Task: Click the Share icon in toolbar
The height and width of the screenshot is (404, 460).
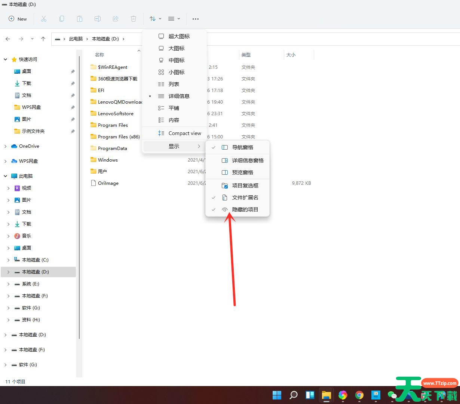Action: (116, 19)
